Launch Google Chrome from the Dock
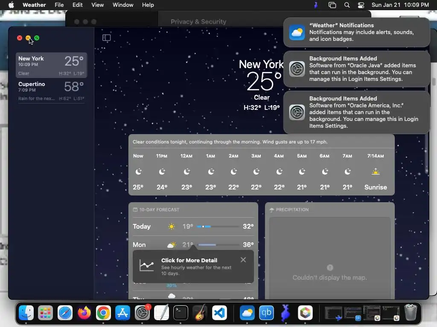Screen dimensions: 437x327 (x=103, y=313)
